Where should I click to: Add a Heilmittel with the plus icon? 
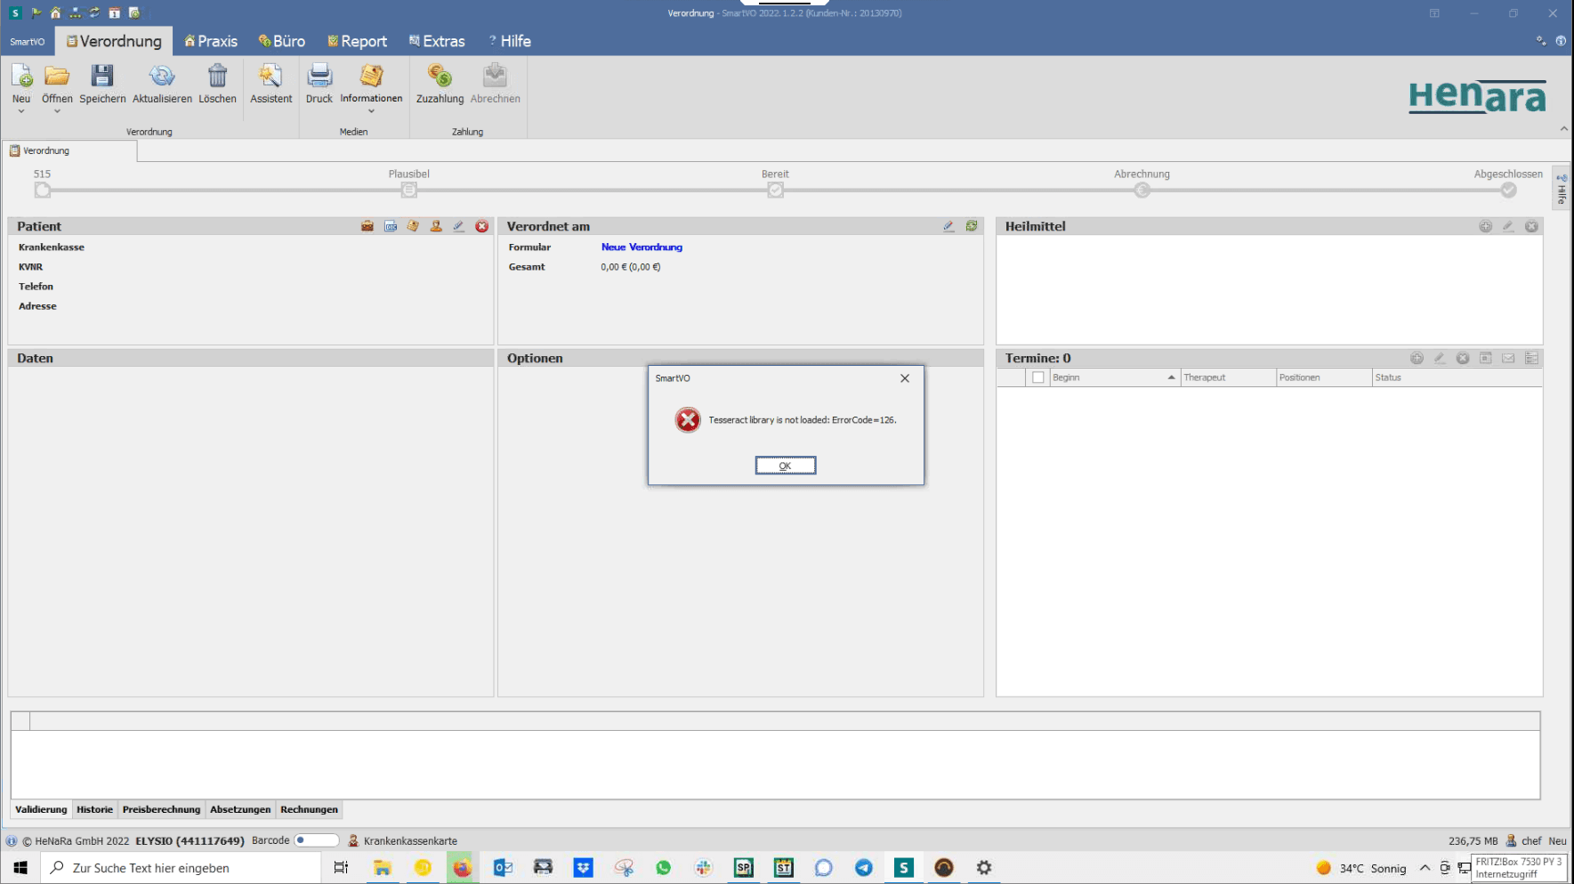(x=1486, y=226)
